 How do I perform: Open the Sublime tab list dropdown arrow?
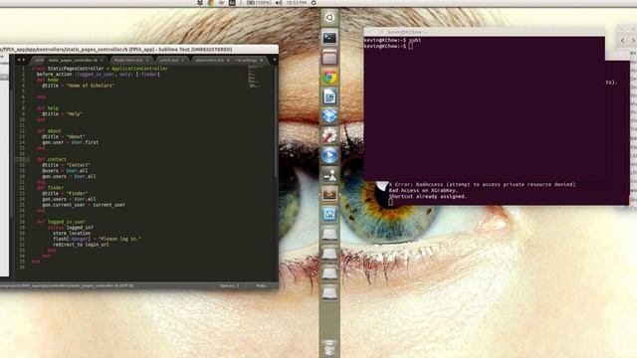click(x=275, y=60)
